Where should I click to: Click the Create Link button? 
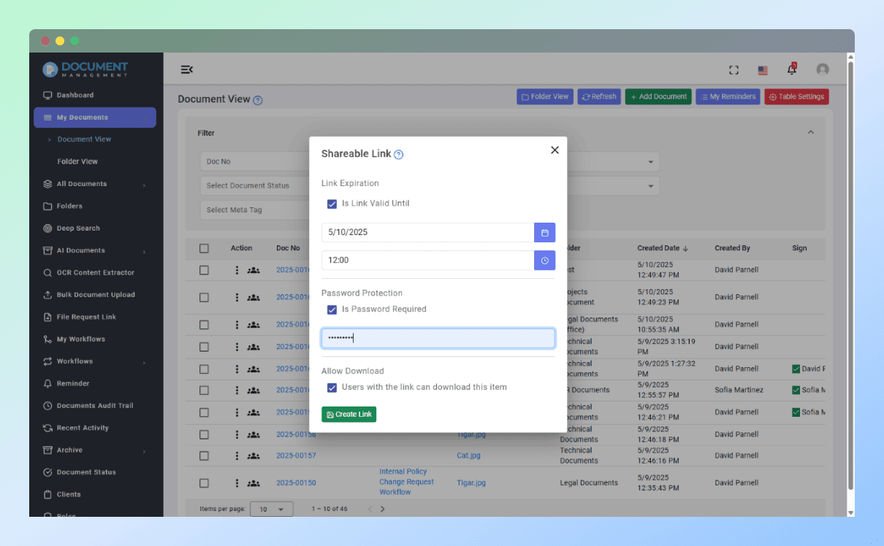click(348, 413)
